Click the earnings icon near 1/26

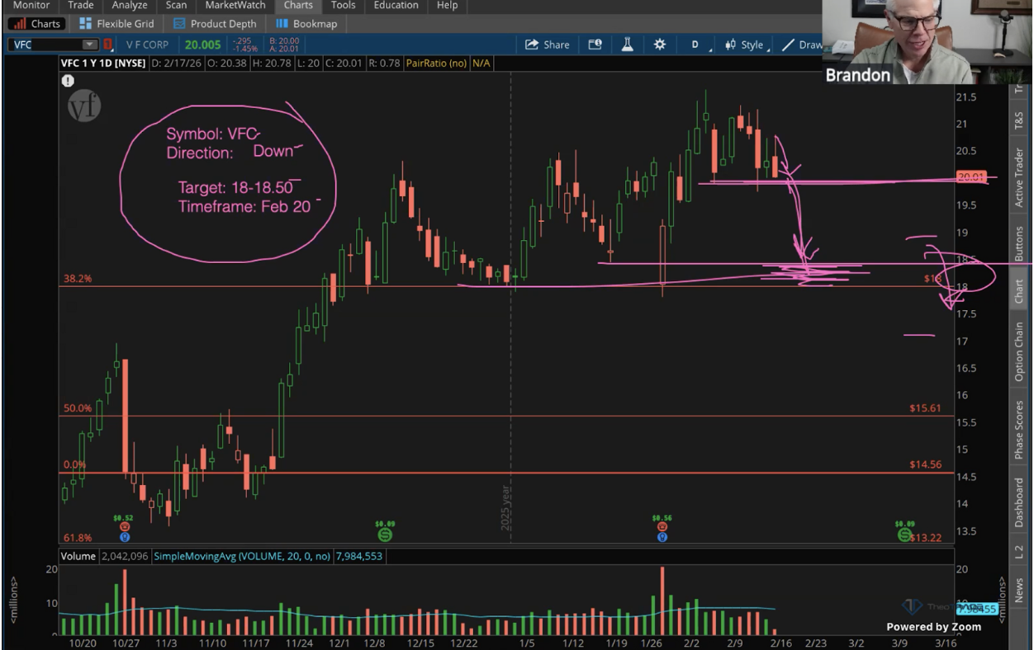coord(662,527)
